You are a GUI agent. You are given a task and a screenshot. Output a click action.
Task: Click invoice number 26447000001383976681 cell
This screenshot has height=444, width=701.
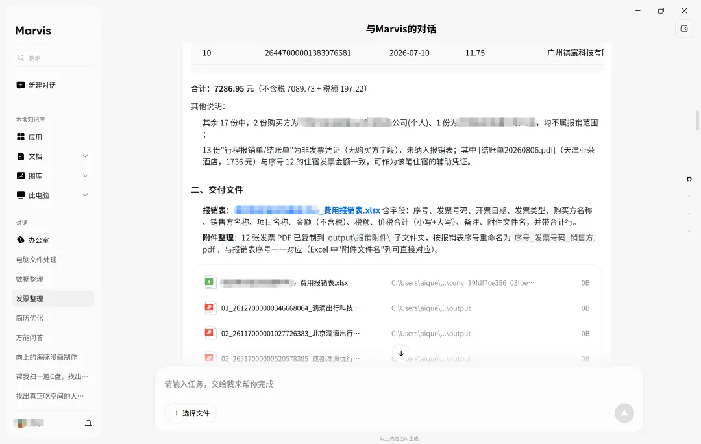coord(308,53)
